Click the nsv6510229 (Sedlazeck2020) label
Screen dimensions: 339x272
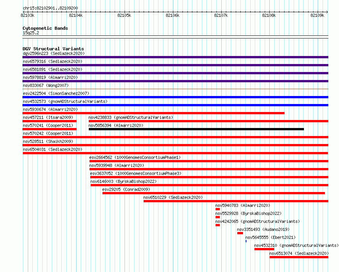click(173, 197)
